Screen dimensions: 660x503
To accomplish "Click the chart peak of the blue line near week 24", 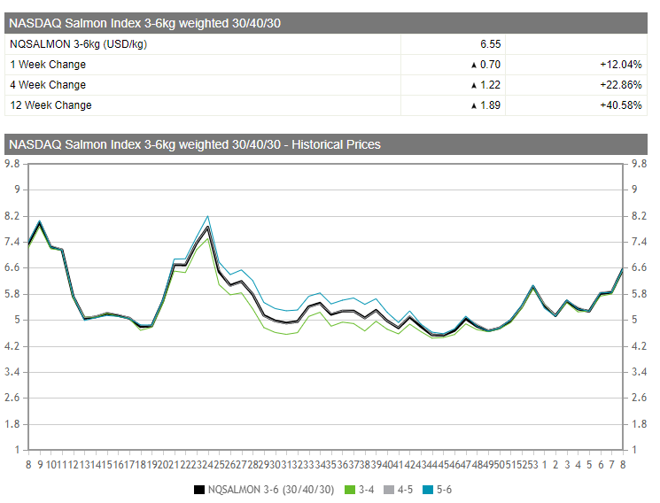I will click(x=207, y=216).
